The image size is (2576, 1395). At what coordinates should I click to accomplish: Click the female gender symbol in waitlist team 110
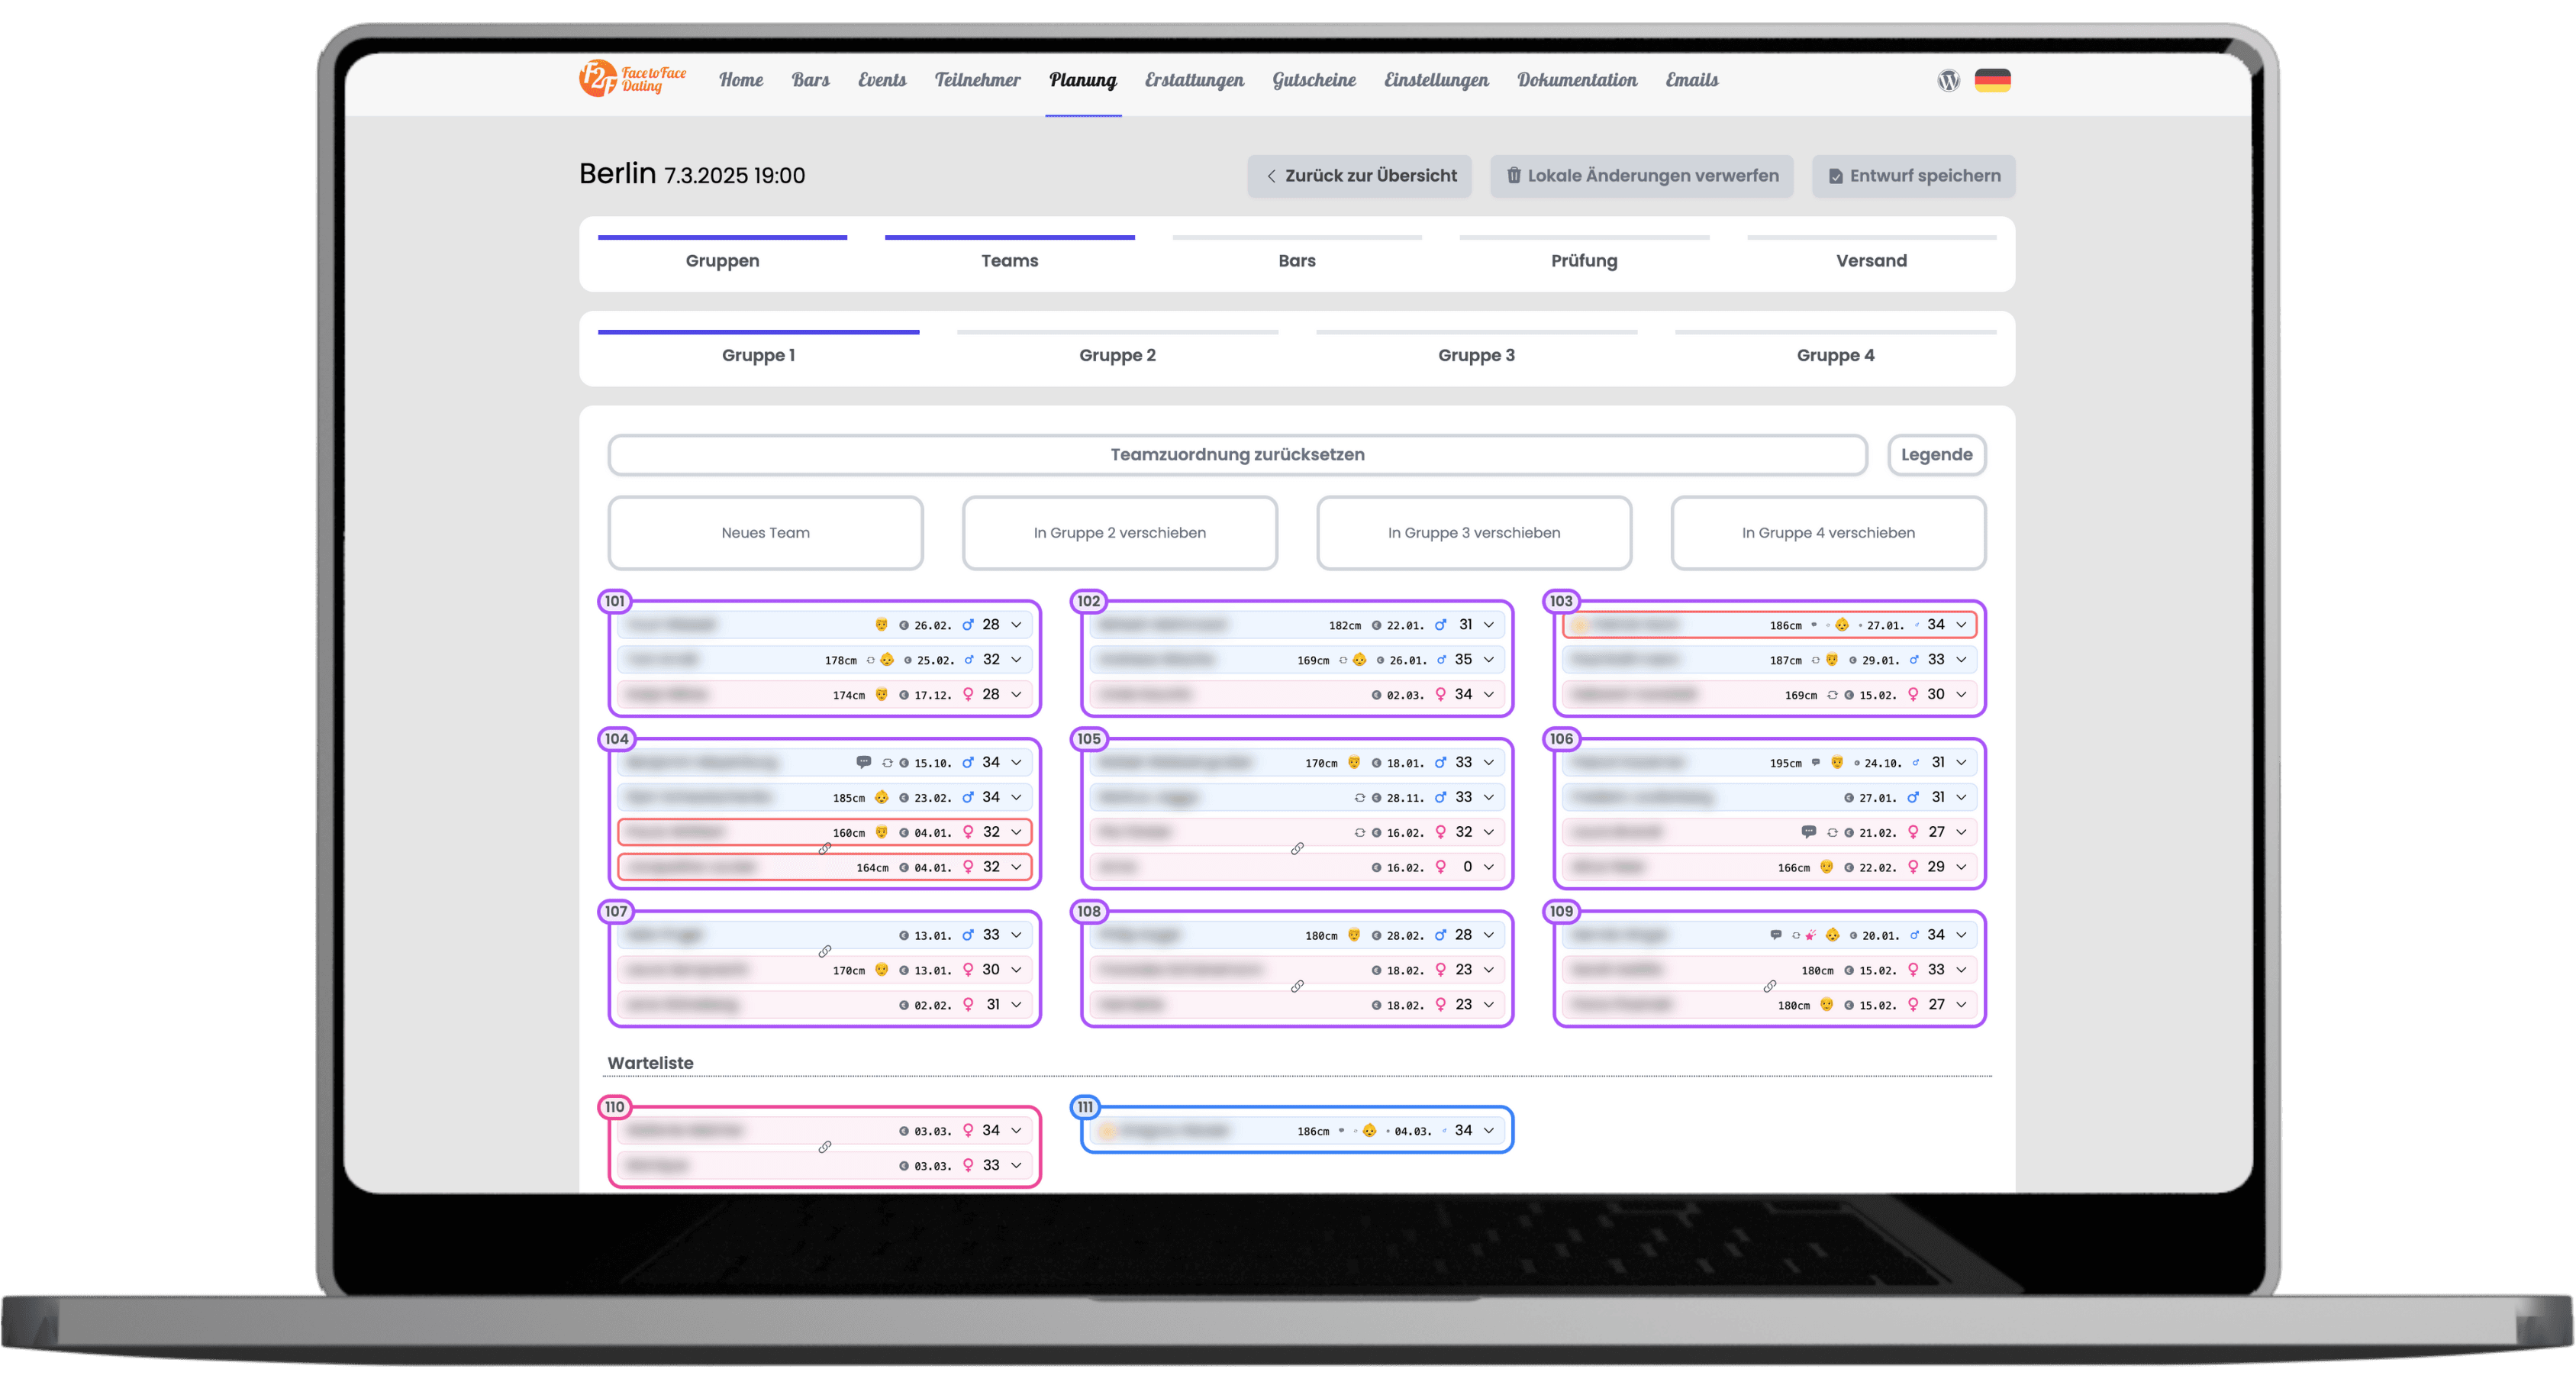click(x=968, y=1130)
